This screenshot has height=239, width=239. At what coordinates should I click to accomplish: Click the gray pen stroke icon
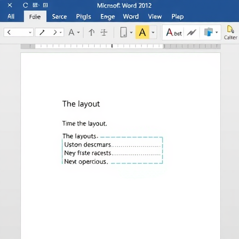(191, 33)
